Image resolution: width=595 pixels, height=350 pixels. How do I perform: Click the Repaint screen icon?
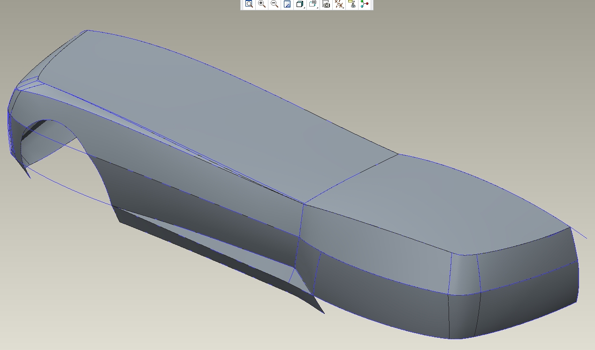point(287,4)
